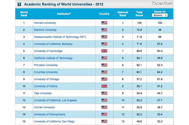Click the Institution* column header
This screenshot has height=125, width=189.
(64, 14)
